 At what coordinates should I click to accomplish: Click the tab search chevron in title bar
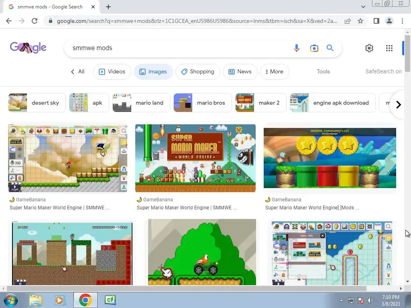pyautogui.click(x=363, y=7)
